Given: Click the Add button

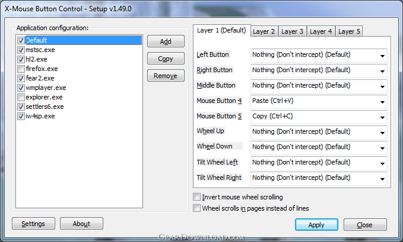Looking at the screenshot, I should [x=166, y=41].
